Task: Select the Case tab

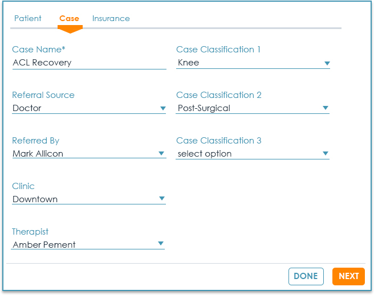Action: pyautogui.click(x=69, y=18)
